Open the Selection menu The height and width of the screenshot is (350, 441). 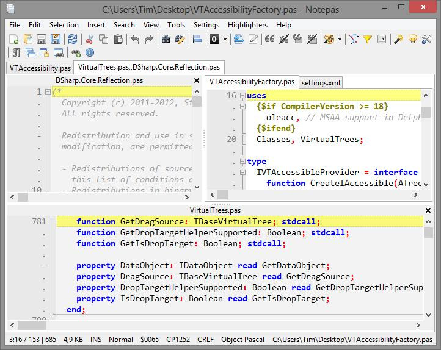pos(64,25)
